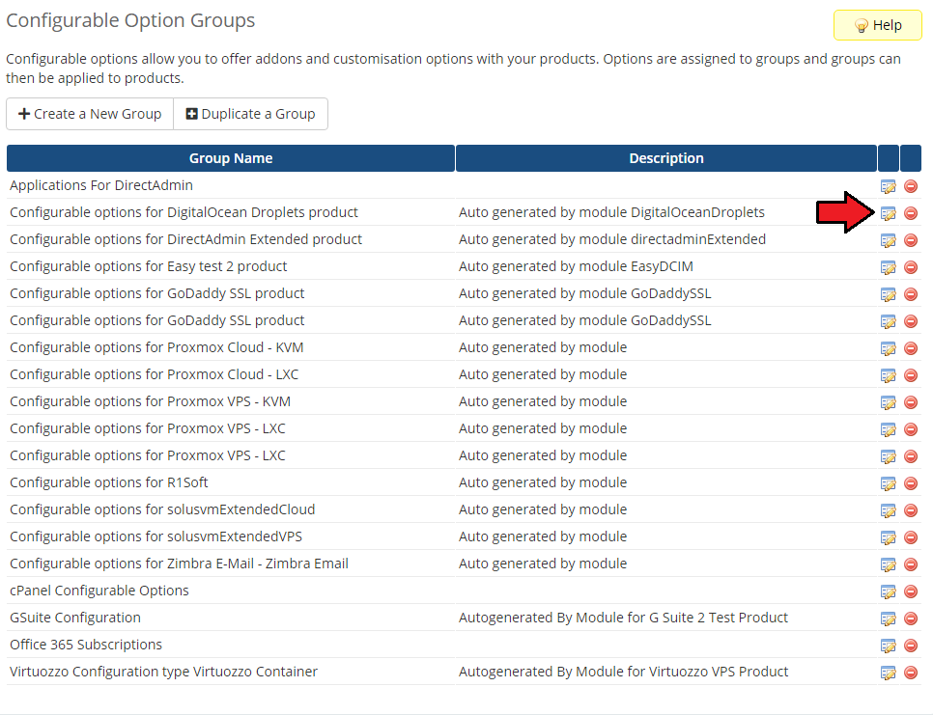Select 'Virtuozzo Configuration type Virtuozzo Container' name

163,673
